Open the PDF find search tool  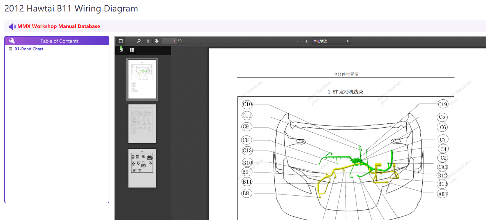(x=139, y=41)
